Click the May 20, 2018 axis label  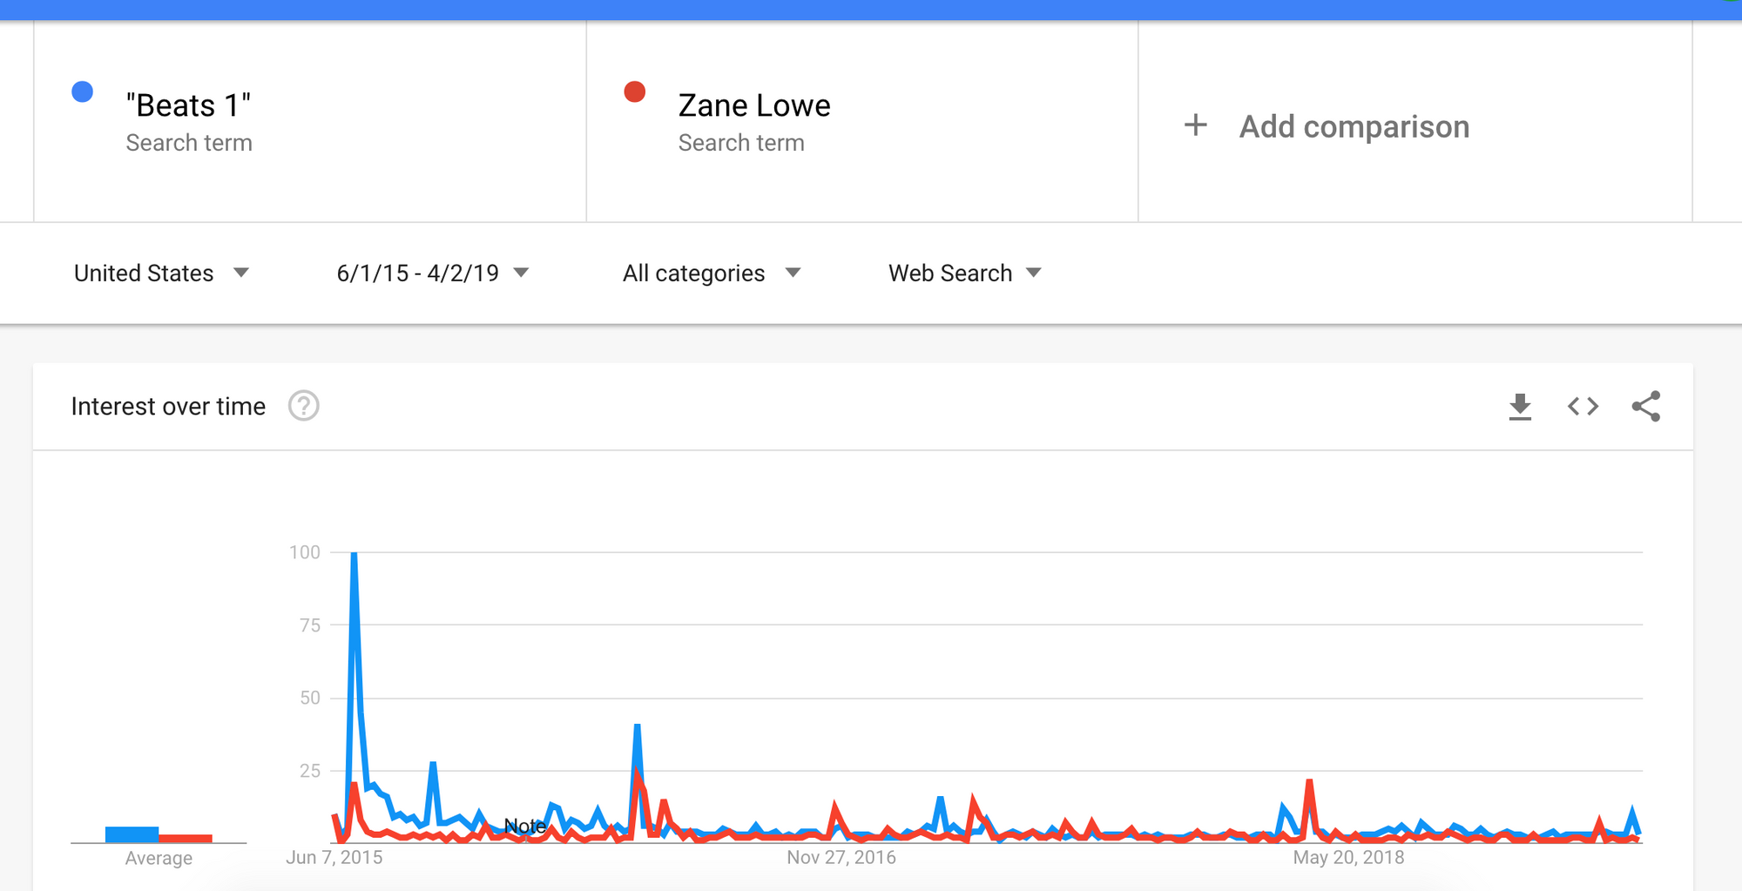tap(1348, 857)
